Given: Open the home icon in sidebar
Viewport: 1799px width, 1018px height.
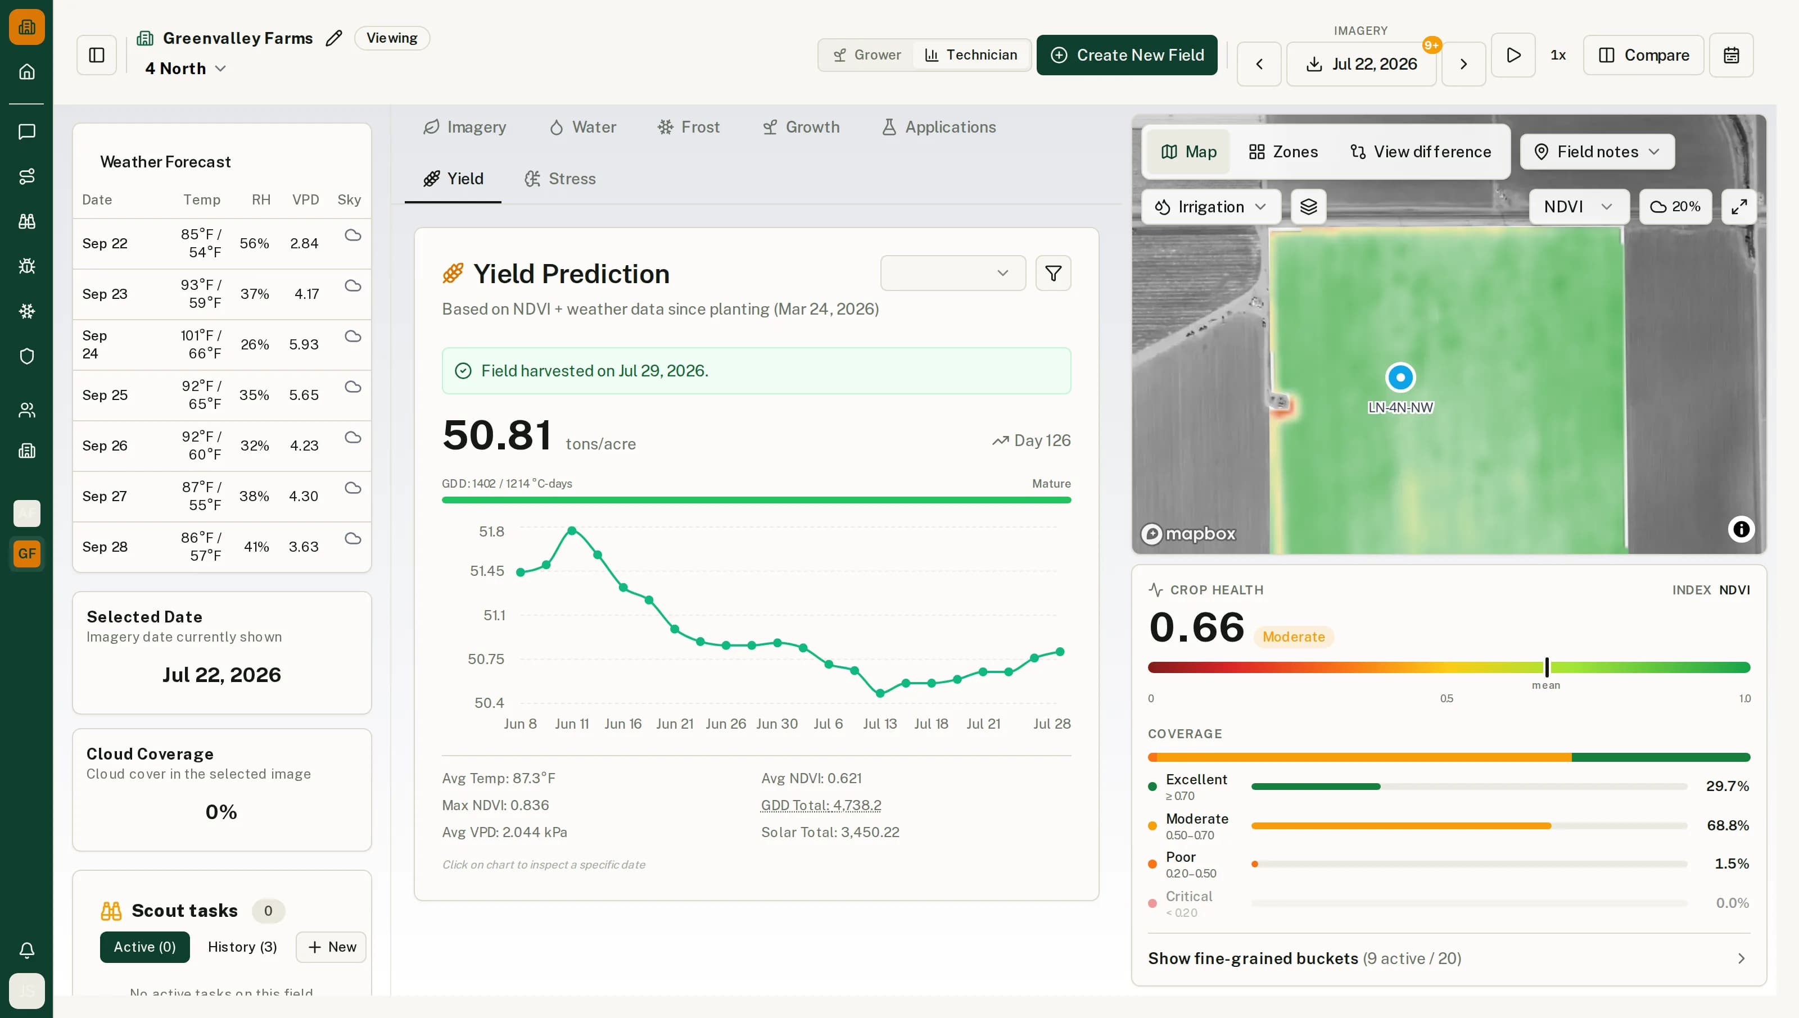Looking at the screenshot, I should click(x=26, y=71).
